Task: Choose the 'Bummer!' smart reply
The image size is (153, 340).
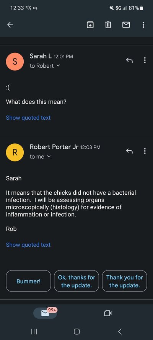Action: coord(28,281)
